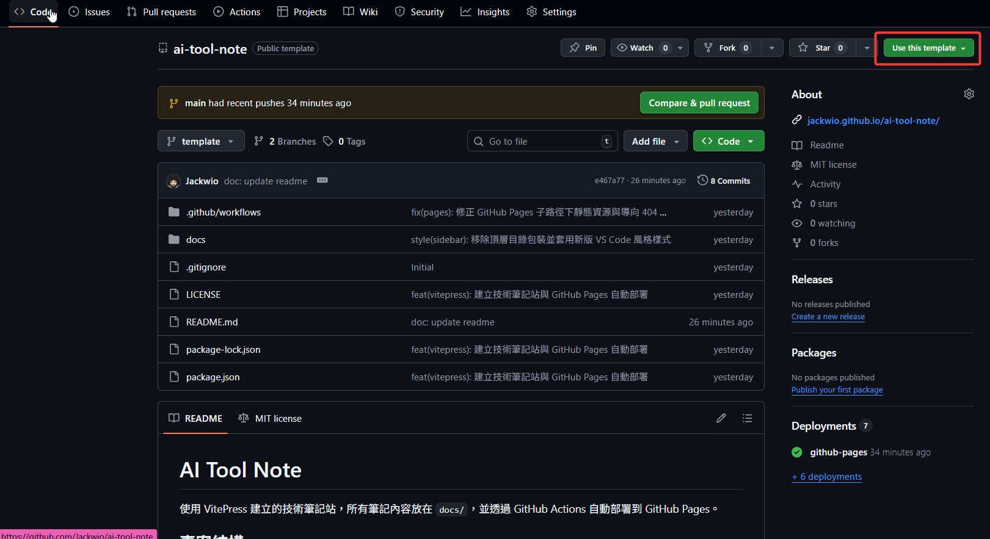Screen dimensions: 990x539
Task: Expand commit message ellipsis icon
Action: coord(322,181)
